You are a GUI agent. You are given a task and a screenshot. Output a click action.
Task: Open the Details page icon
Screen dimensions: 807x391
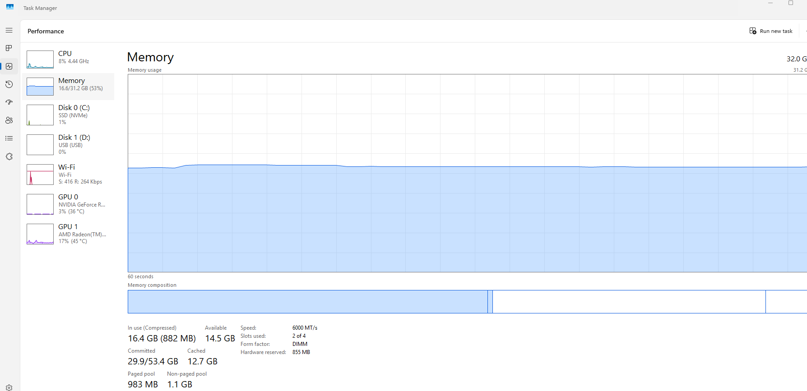click(9, 138)
